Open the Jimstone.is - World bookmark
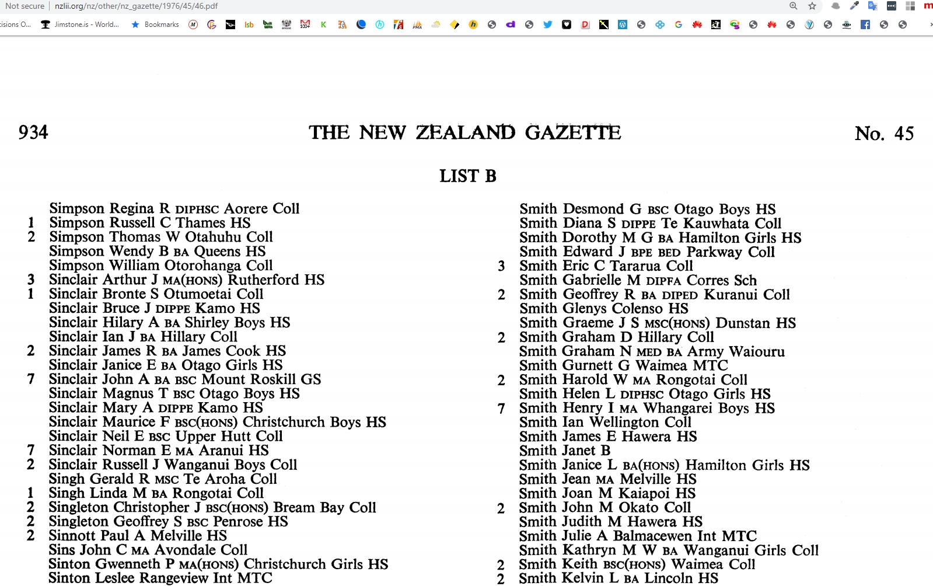The height and width of the screenshot is (586, 933). pyautogui.click(x=80, y=25)
